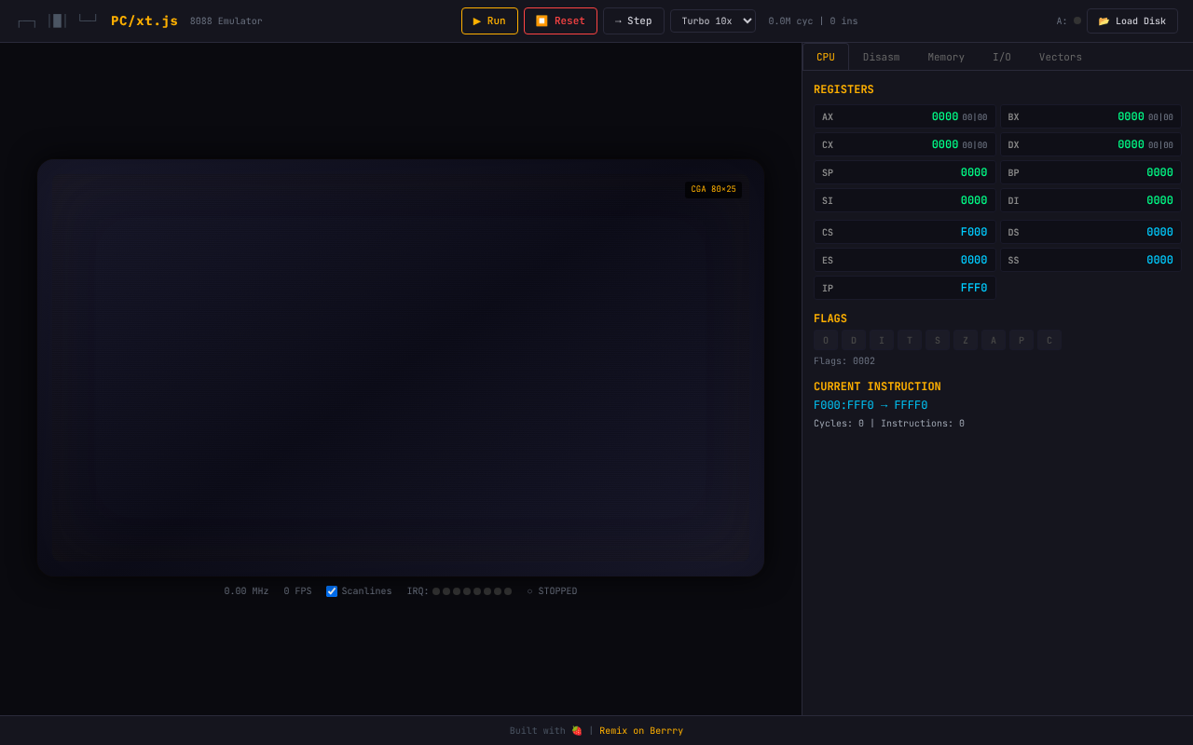The width and height of the screenshot is (1193, 745).
Task: Click the CURRENT INSTRUCTION heading
Action: click(x=877, y=386)
